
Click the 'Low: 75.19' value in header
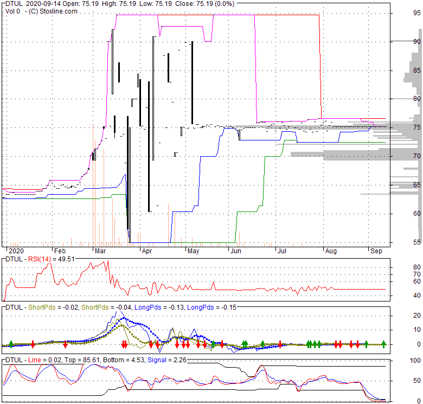156,4
